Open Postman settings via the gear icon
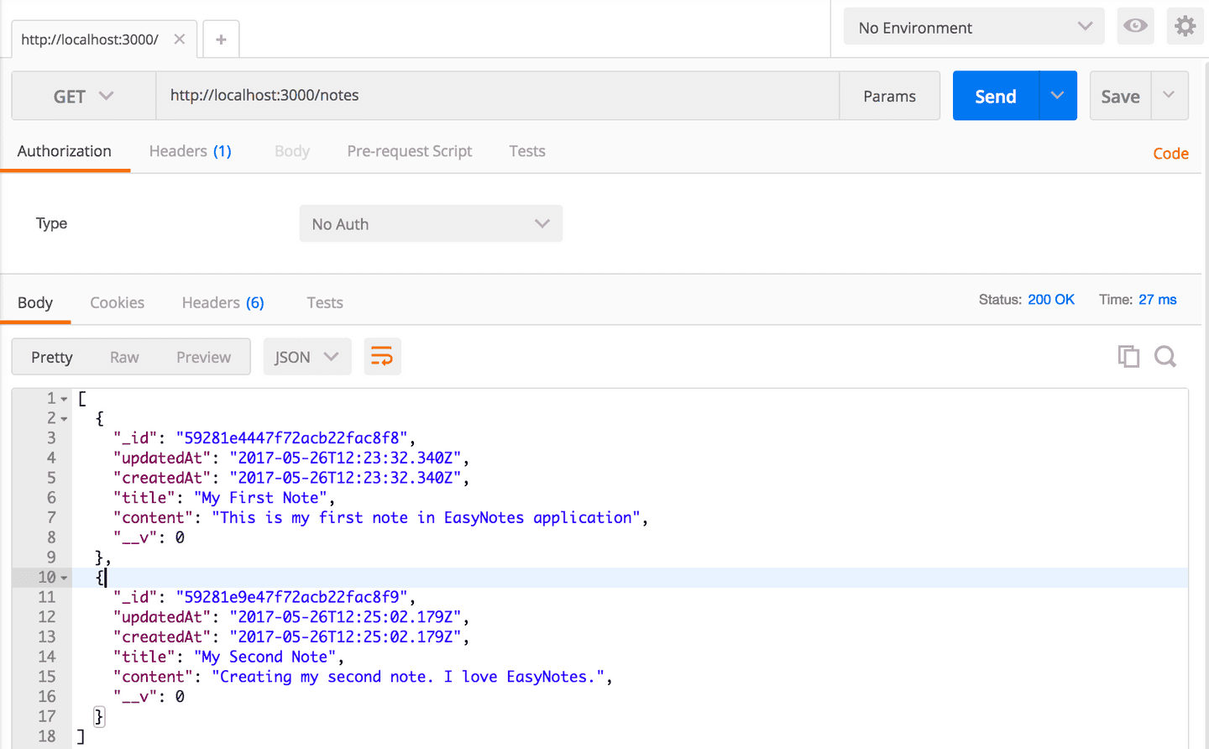 [1185, 26]
